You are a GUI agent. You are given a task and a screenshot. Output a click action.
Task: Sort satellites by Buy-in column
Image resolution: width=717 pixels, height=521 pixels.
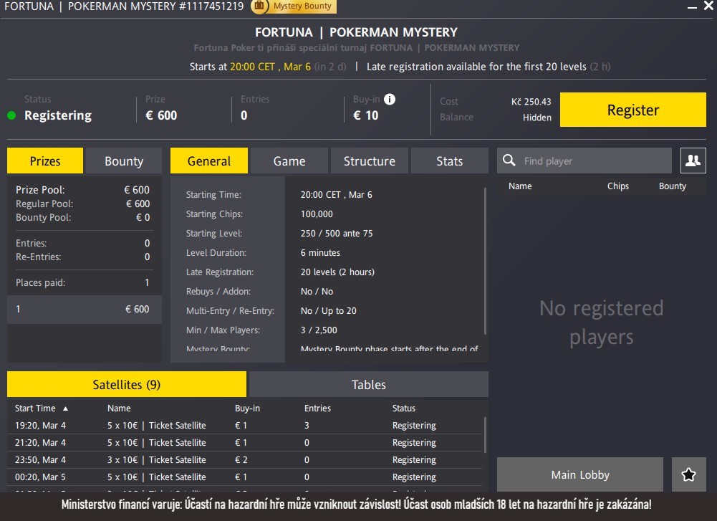(247, 408)
